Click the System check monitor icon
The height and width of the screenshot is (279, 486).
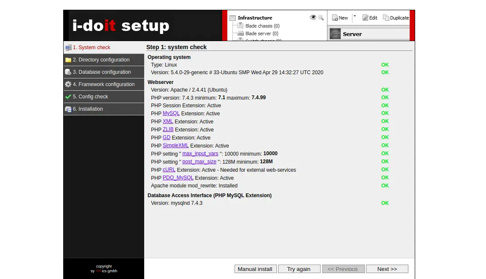(68, 48)
